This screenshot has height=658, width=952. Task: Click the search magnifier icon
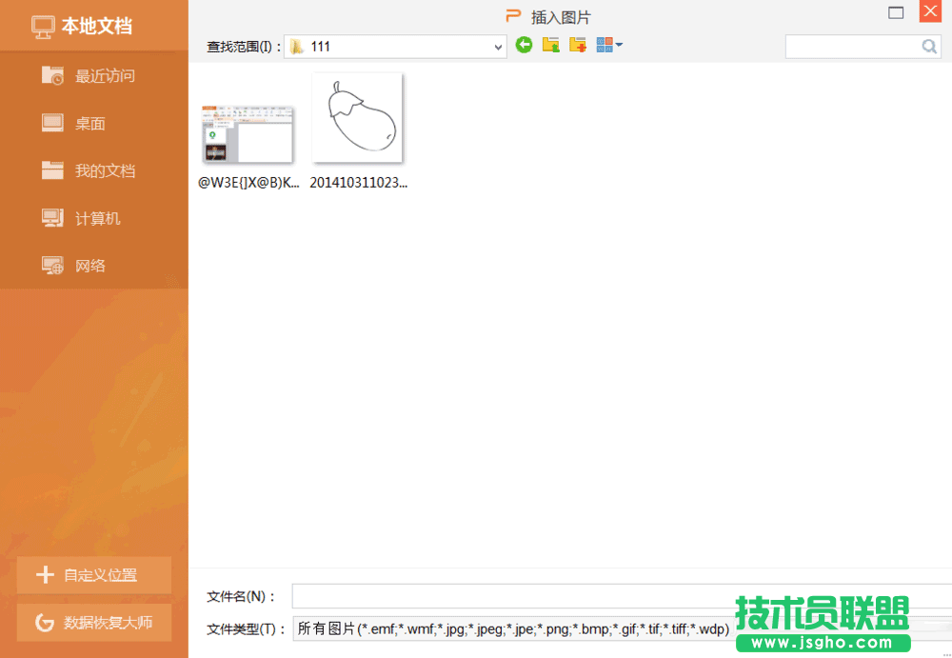929,46
